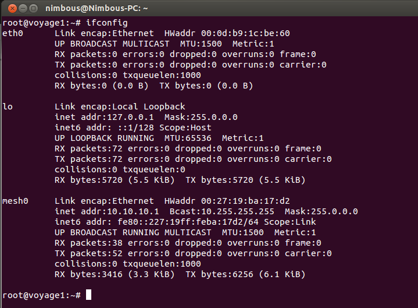Click the block cursor at the last prompt
The height and width of the screenshot is (308, 418).
point(88,295)
